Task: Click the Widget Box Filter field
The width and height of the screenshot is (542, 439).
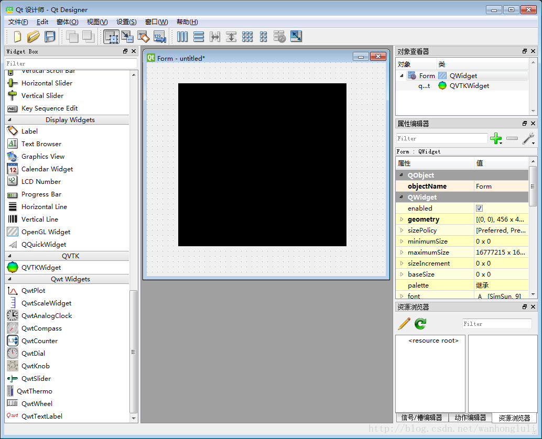Action: (x=71, y=63)
